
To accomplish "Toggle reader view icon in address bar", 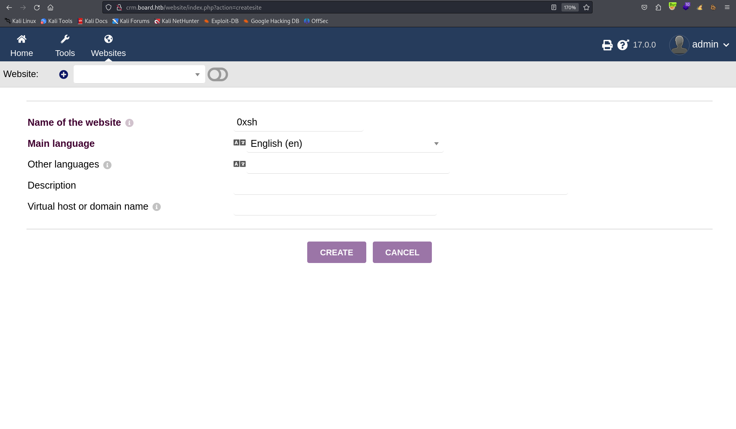I will tap(553, 7).
